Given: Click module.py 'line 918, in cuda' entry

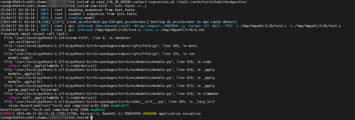Looking at the screenshot, I should click(107, 61).
